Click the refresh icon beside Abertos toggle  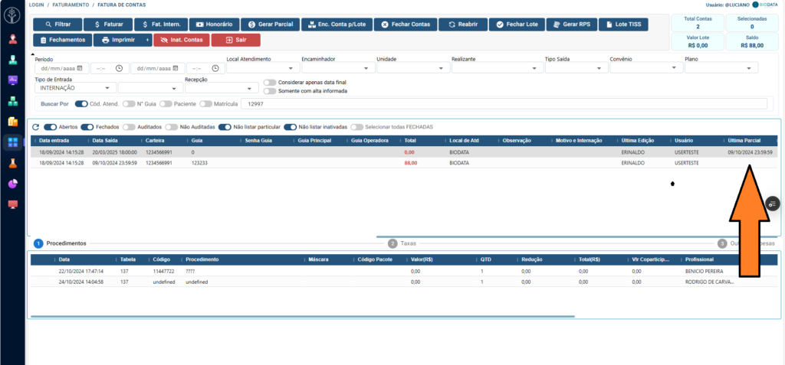point(35,126)
